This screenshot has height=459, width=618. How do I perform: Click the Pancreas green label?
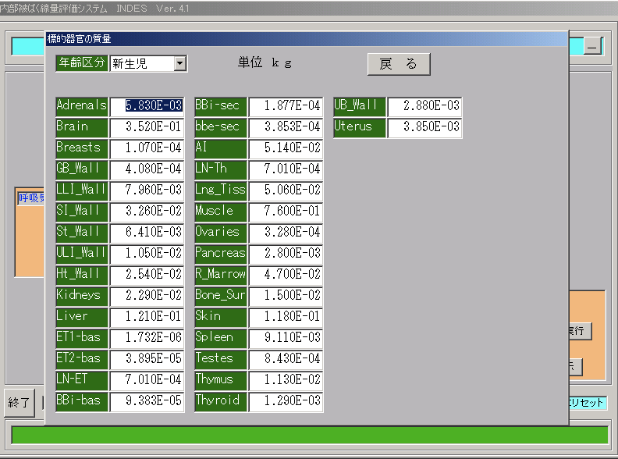pos(220,253)
